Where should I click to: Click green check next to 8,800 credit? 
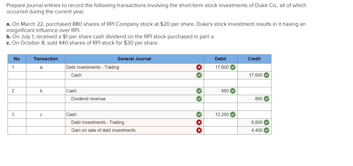(267, 122)
